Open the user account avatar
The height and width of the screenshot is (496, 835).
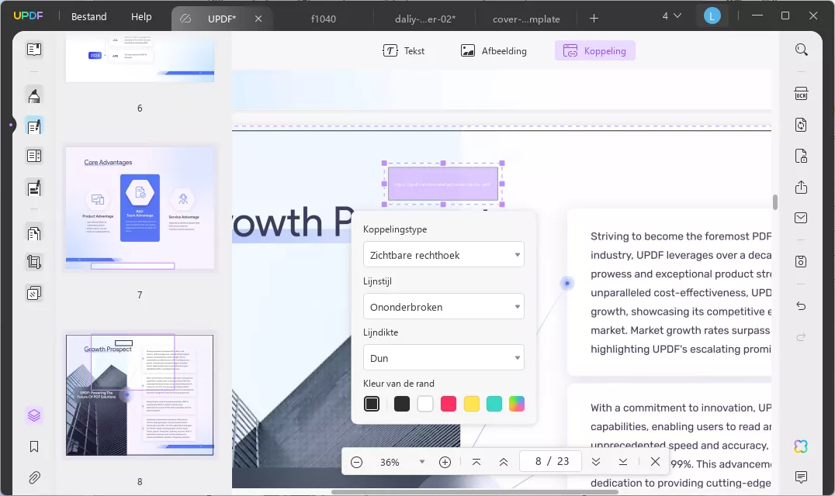click(x=712, y=16)
